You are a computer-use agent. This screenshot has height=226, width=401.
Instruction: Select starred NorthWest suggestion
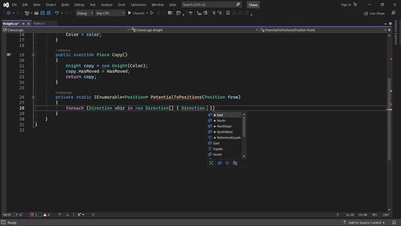click(224, 132)
